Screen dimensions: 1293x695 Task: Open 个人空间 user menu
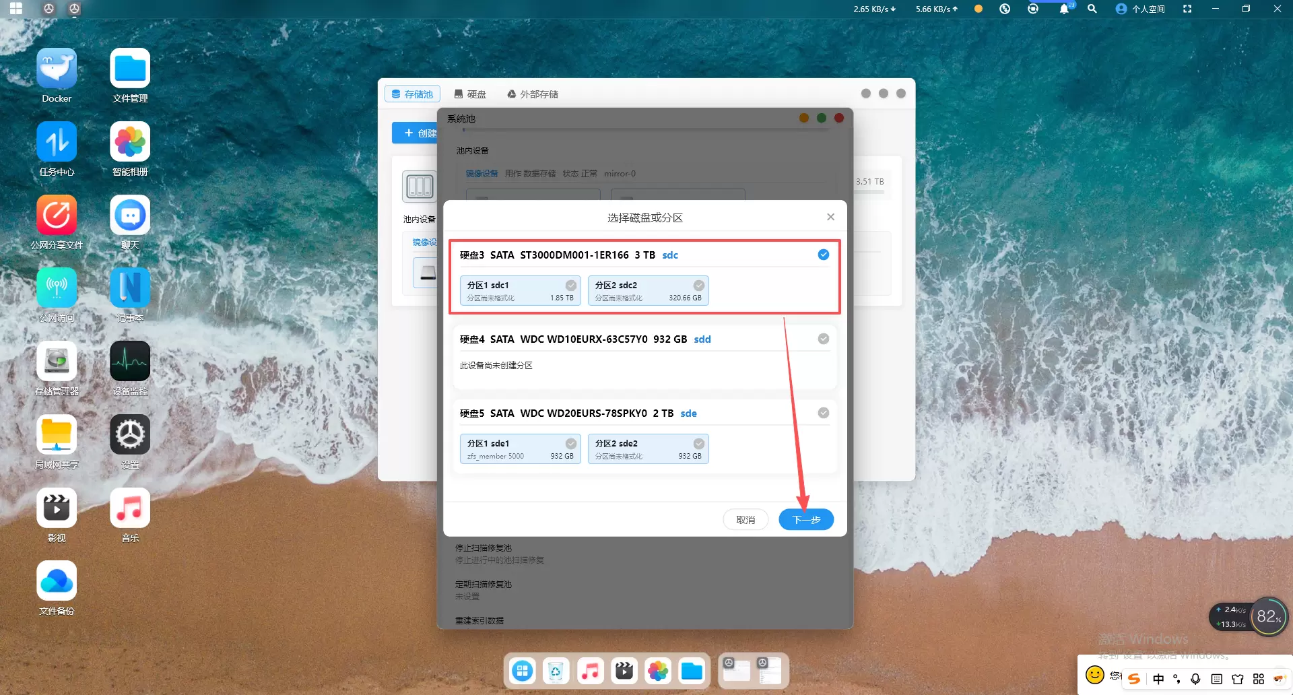(1140, 9)
